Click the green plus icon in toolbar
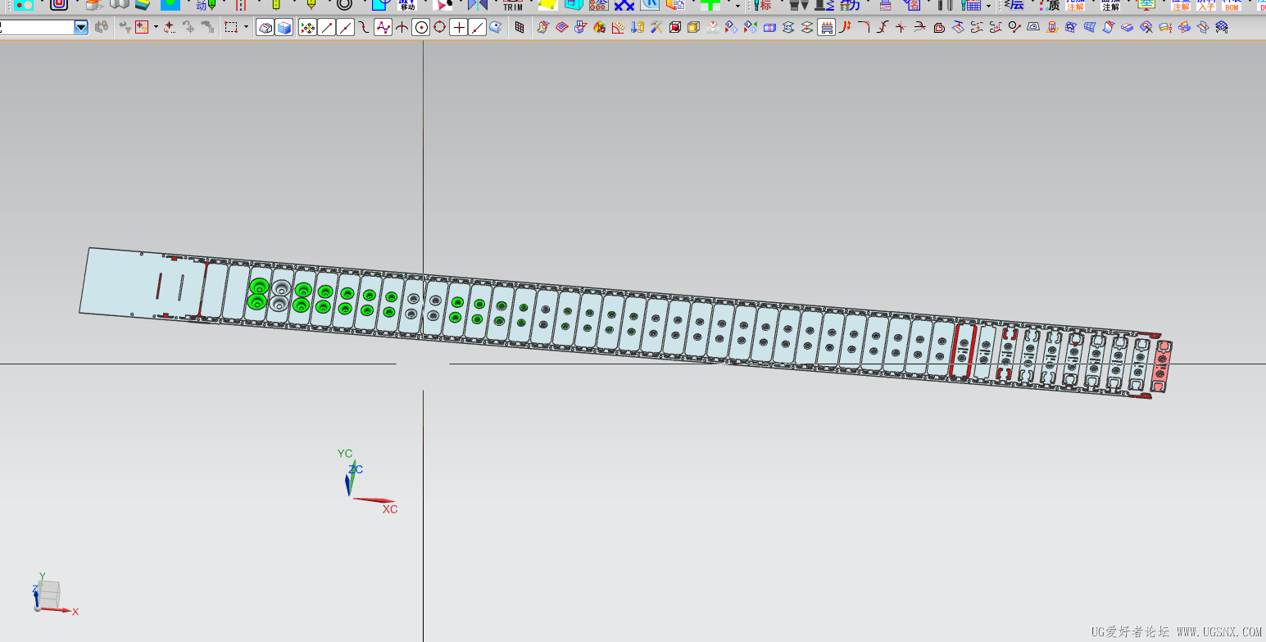 click(710, 5)
